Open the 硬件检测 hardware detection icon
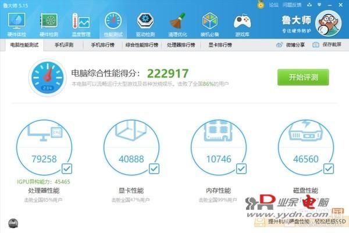 point(49,24)
